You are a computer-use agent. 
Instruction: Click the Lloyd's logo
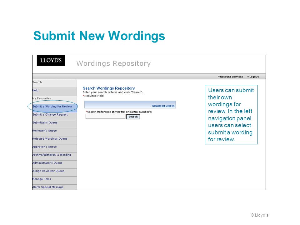pos(51,60)
